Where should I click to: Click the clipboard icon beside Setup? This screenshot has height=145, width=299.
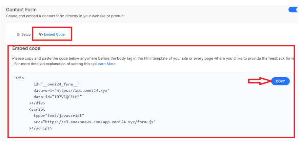pyautogui.click(x=18, y=34)
